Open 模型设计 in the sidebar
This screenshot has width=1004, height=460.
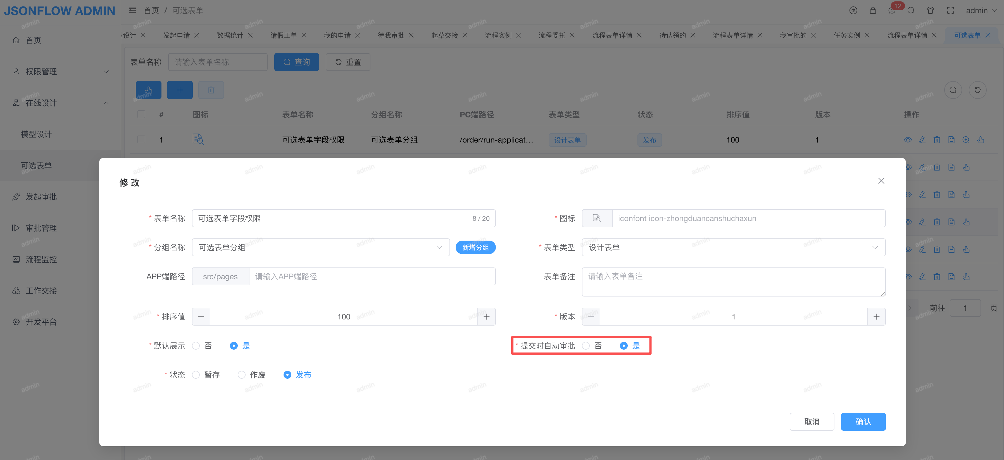pyautogui.click(x=36, y=134)
